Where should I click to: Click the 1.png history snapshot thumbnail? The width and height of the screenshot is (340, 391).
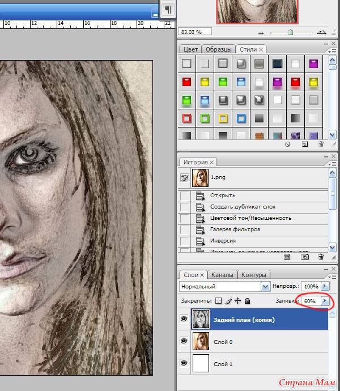200,178
